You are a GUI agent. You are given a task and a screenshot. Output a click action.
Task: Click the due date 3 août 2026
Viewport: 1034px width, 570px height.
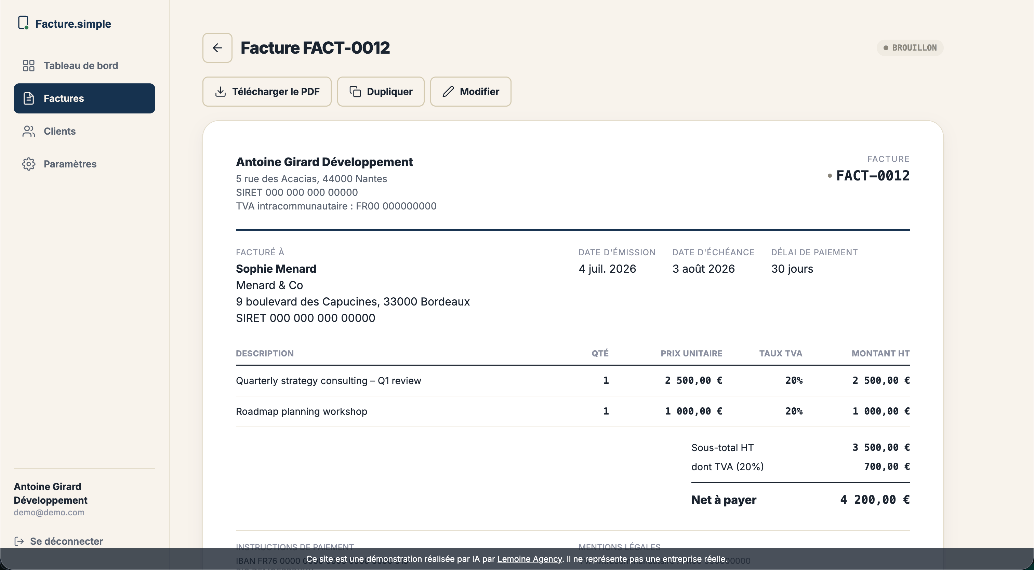point(704,269)
